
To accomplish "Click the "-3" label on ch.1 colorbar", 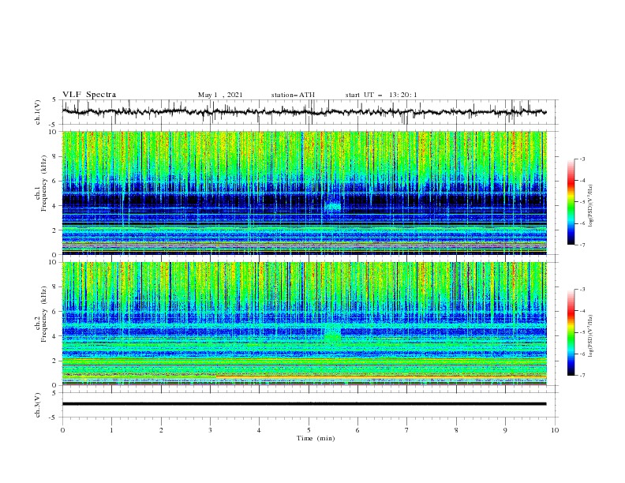I will point(582,159).
